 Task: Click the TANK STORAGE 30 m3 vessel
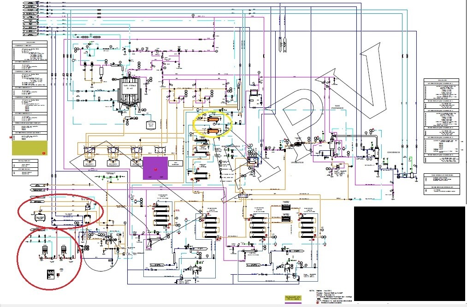(130, 93)
